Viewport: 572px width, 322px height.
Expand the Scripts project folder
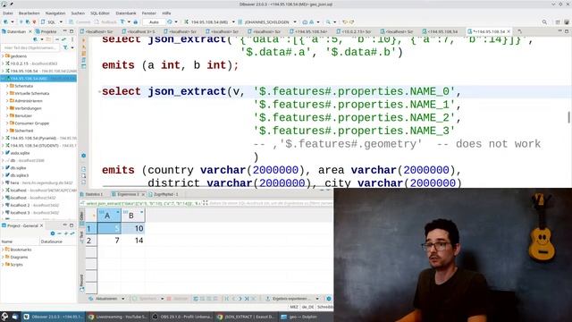3,265
